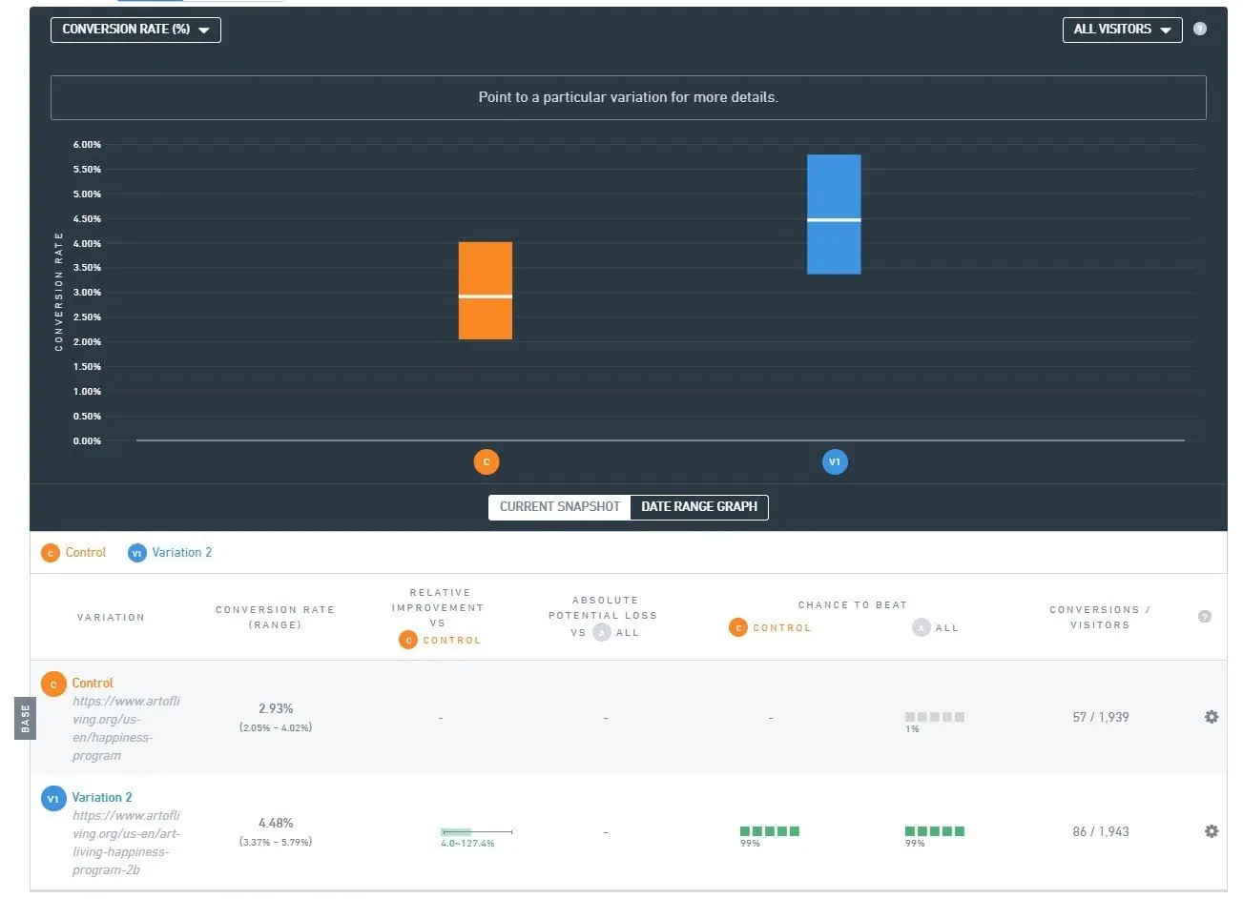Switch to the Current Snapshot view
Image resolution: width=1243 pixels, height=899 pixels.
pos(560,507)
